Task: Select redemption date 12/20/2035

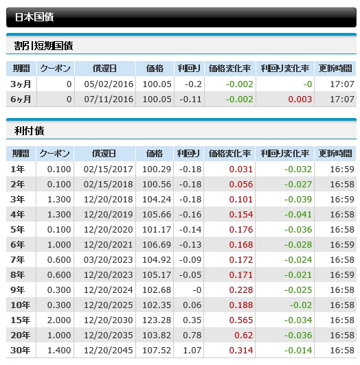Action: (x=108, y=335)
